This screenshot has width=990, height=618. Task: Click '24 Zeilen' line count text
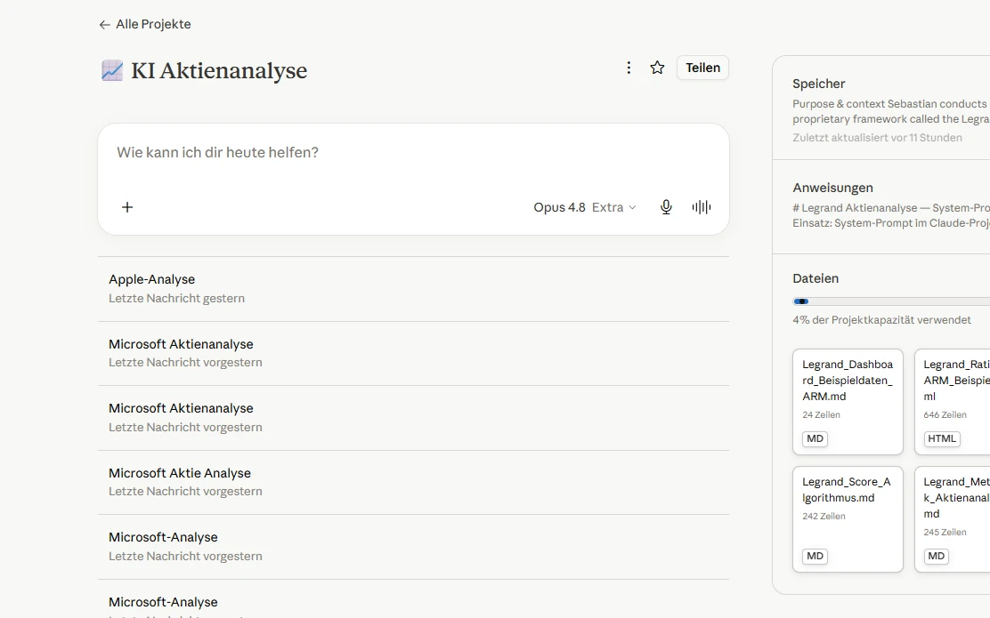point(821,415)
